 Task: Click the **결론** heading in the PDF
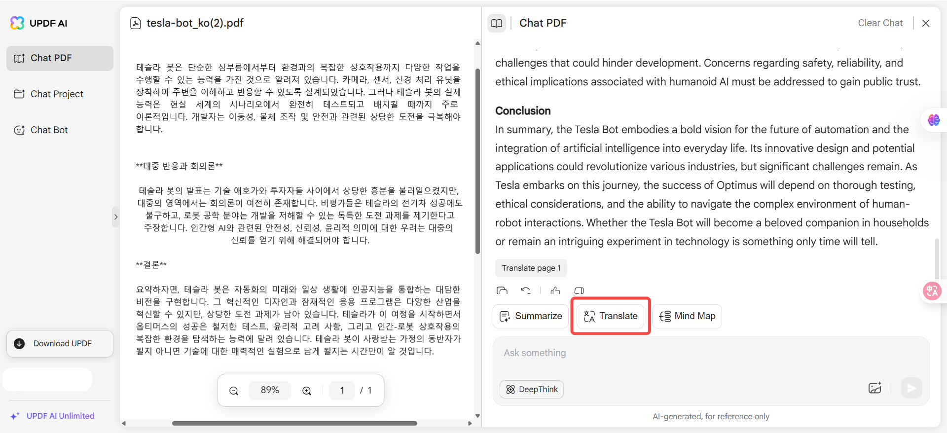(x=151, y=265)
